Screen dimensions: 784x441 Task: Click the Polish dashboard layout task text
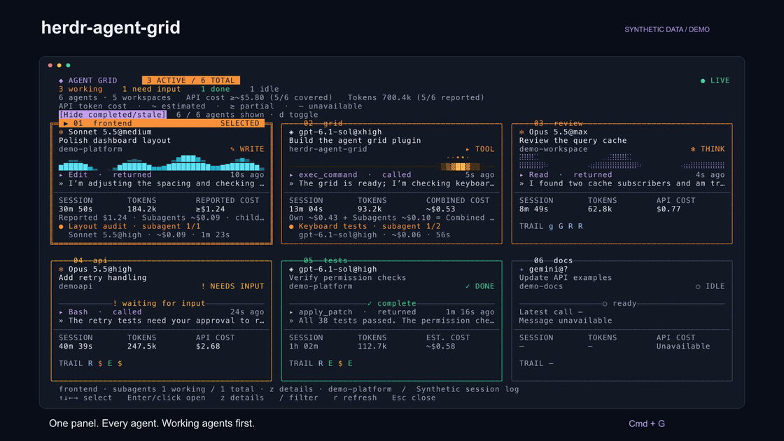(115, 141)
